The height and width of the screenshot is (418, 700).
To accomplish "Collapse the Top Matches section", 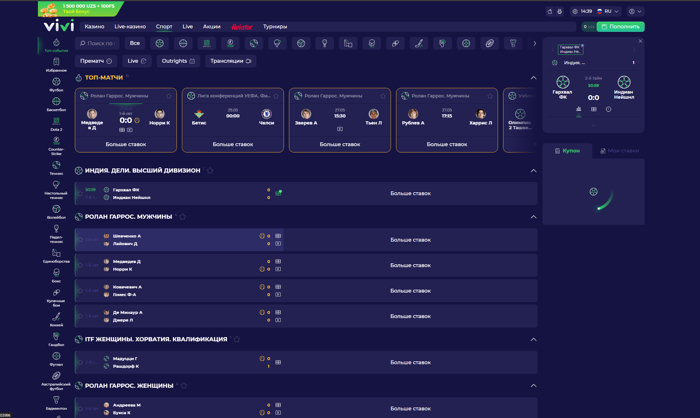I will [x=533, y=78].
